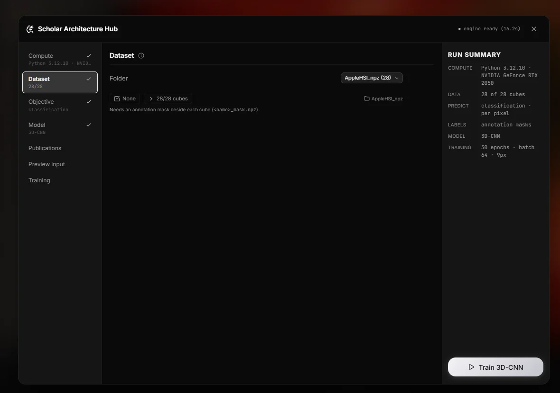Click the Scholar Architecture Hub logo icon
Image resolution: width=560 pixels, height=393 pixels.
(30, 29)
